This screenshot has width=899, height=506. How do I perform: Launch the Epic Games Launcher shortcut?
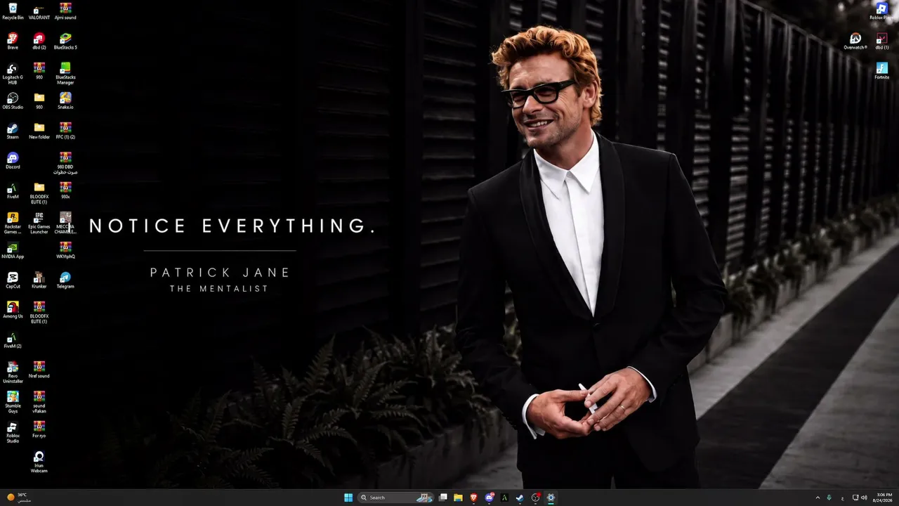(x=39, y=223)
